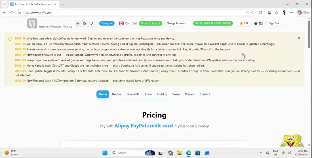Click the browser Back arrow
The height and width of the screenshot is (158, 312).
(4, 12)
